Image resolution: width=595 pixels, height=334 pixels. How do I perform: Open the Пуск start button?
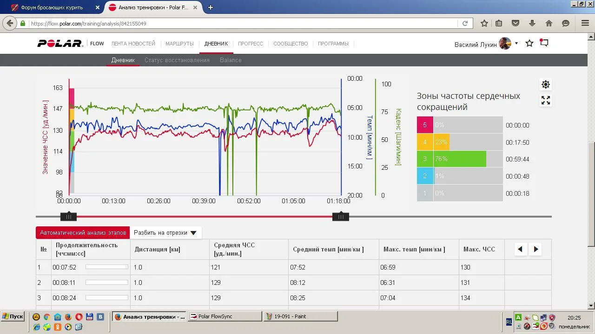13,316
